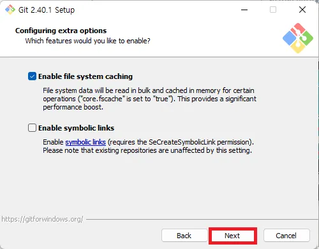
Task: Tick the Enable symbolic links checkbox
Action: 32,128
